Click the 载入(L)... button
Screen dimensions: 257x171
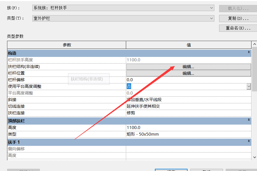tap(238, 8)
